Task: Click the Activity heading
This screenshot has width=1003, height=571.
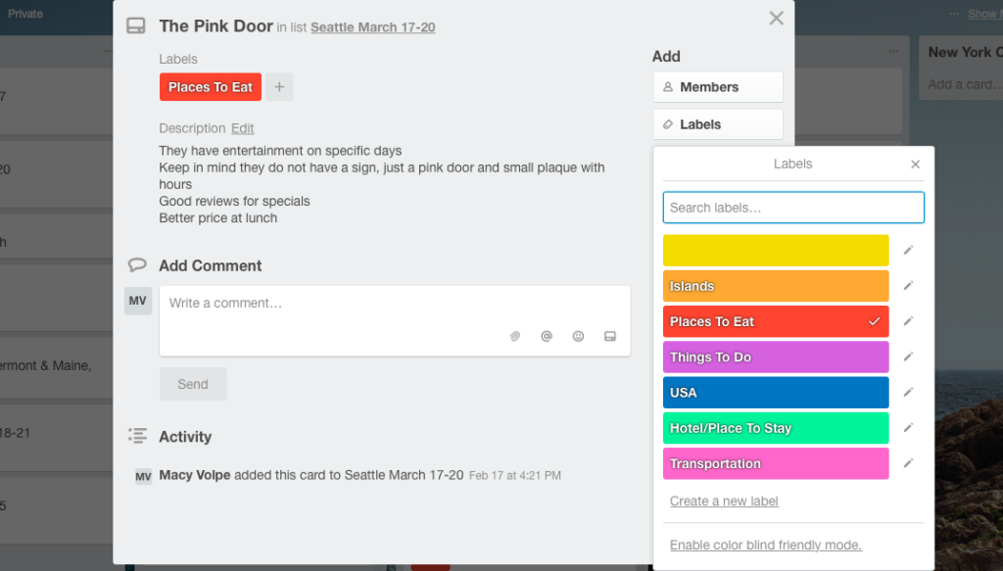Action: click(185, 437)
